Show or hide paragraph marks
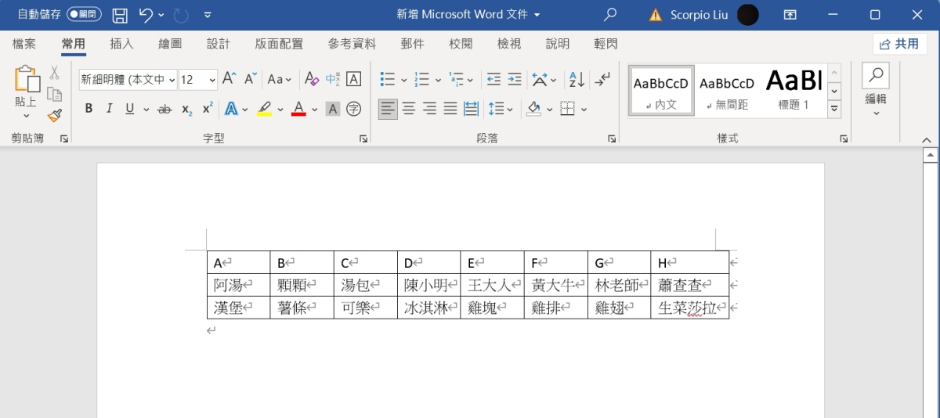The width and height of the screenshot is (940, 418). (602, 79)
